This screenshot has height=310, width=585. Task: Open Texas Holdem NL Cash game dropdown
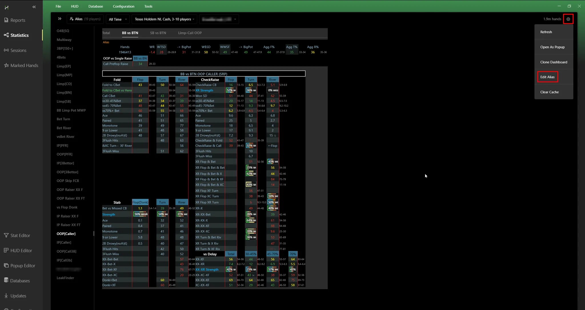pos(164,19)
